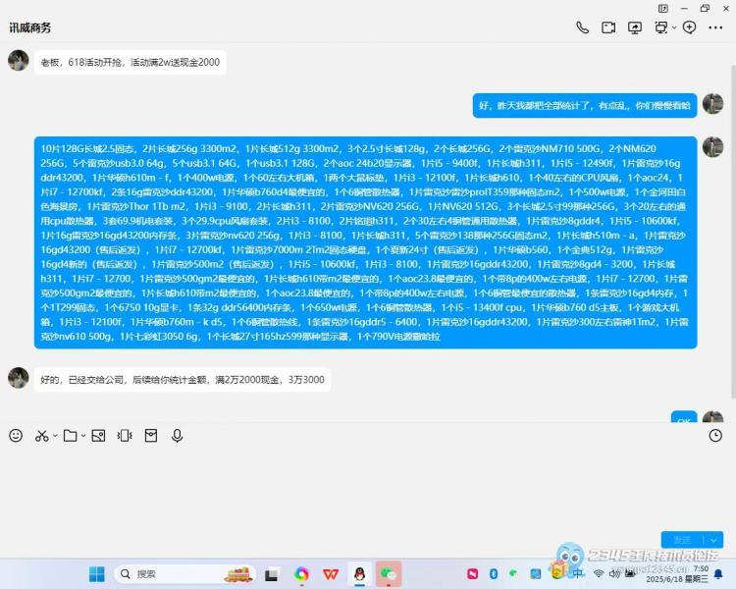Image resolution: width=736 pixels, height=589 pixels.
Task: Select the scissors screenshot tool
Action: 41,436
